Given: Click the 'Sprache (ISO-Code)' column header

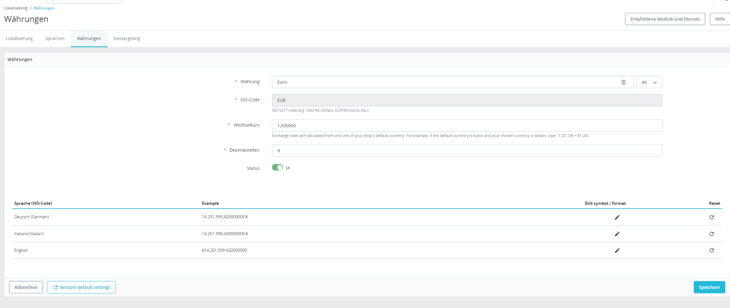Looking at the screenshot, I should (x=33, y=204).
